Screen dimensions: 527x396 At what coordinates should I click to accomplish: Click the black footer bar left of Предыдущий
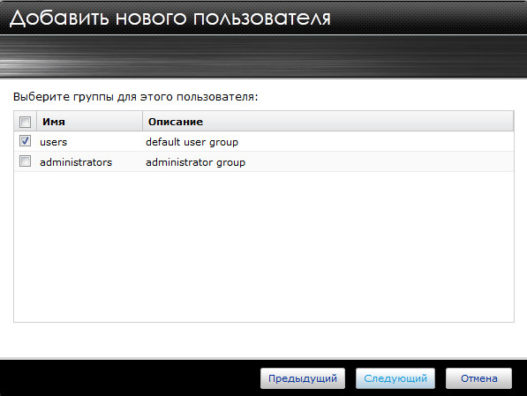130,377
